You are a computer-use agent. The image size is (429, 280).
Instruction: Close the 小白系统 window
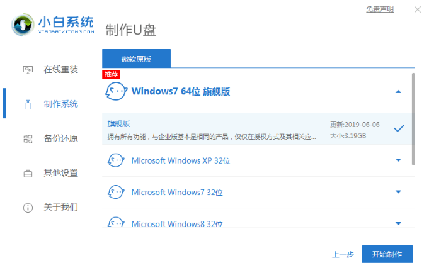tap(418, 9)
